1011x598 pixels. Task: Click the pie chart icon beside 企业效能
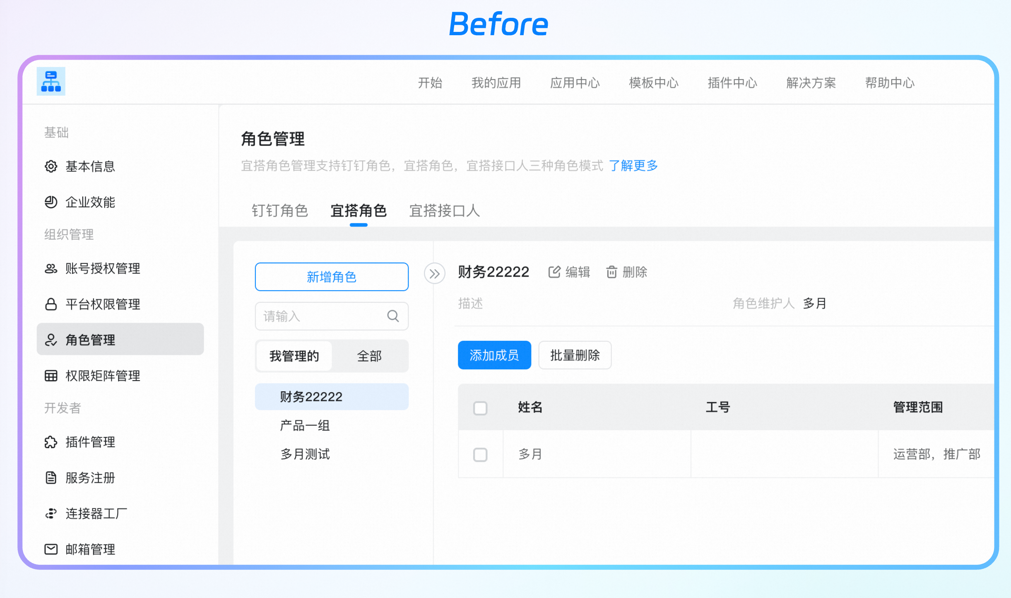[51, 202]
